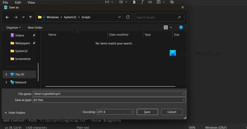Unpin Wallpapers using its pin icon
The height and width of the screenshot is (129, 247).
[x=34, y=43]
